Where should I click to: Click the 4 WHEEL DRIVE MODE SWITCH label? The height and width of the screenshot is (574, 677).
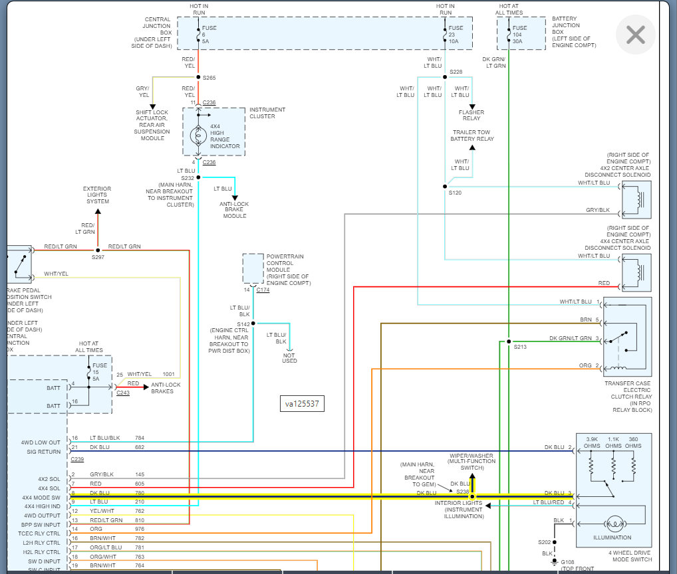point(632,556)
